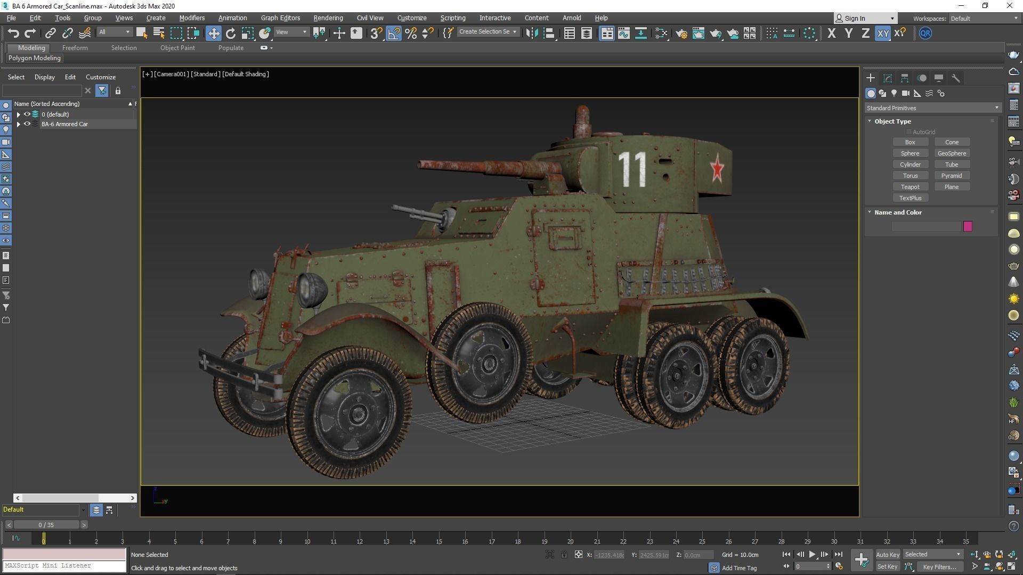
Task: Expand the BA-6 Armored Car node
Action: tap(19, 124)
